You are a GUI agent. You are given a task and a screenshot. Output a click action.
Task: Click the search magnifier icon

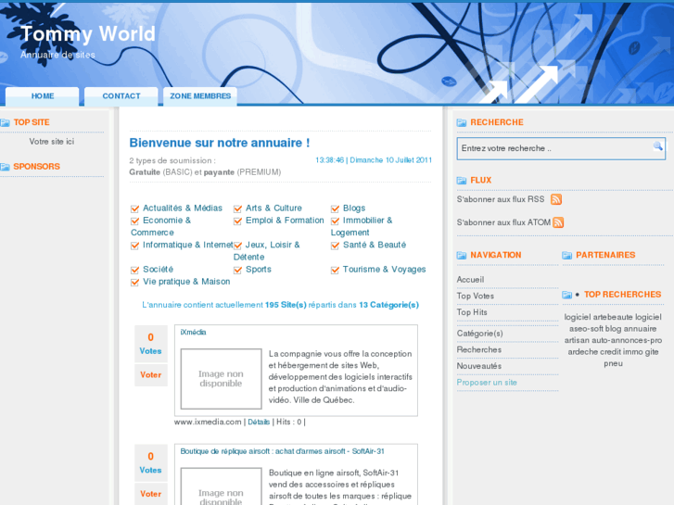click(657, 146)
